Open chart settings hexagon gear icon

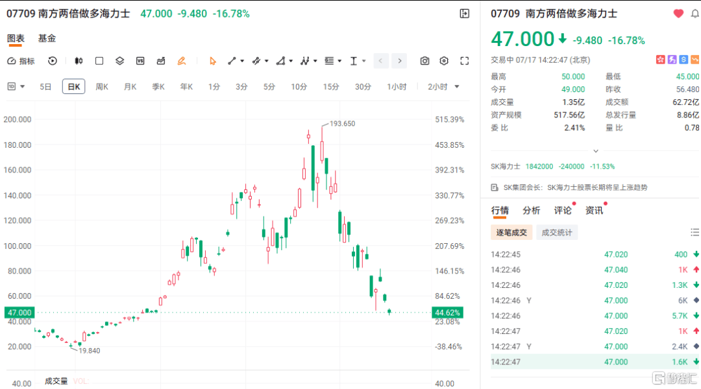444,61
